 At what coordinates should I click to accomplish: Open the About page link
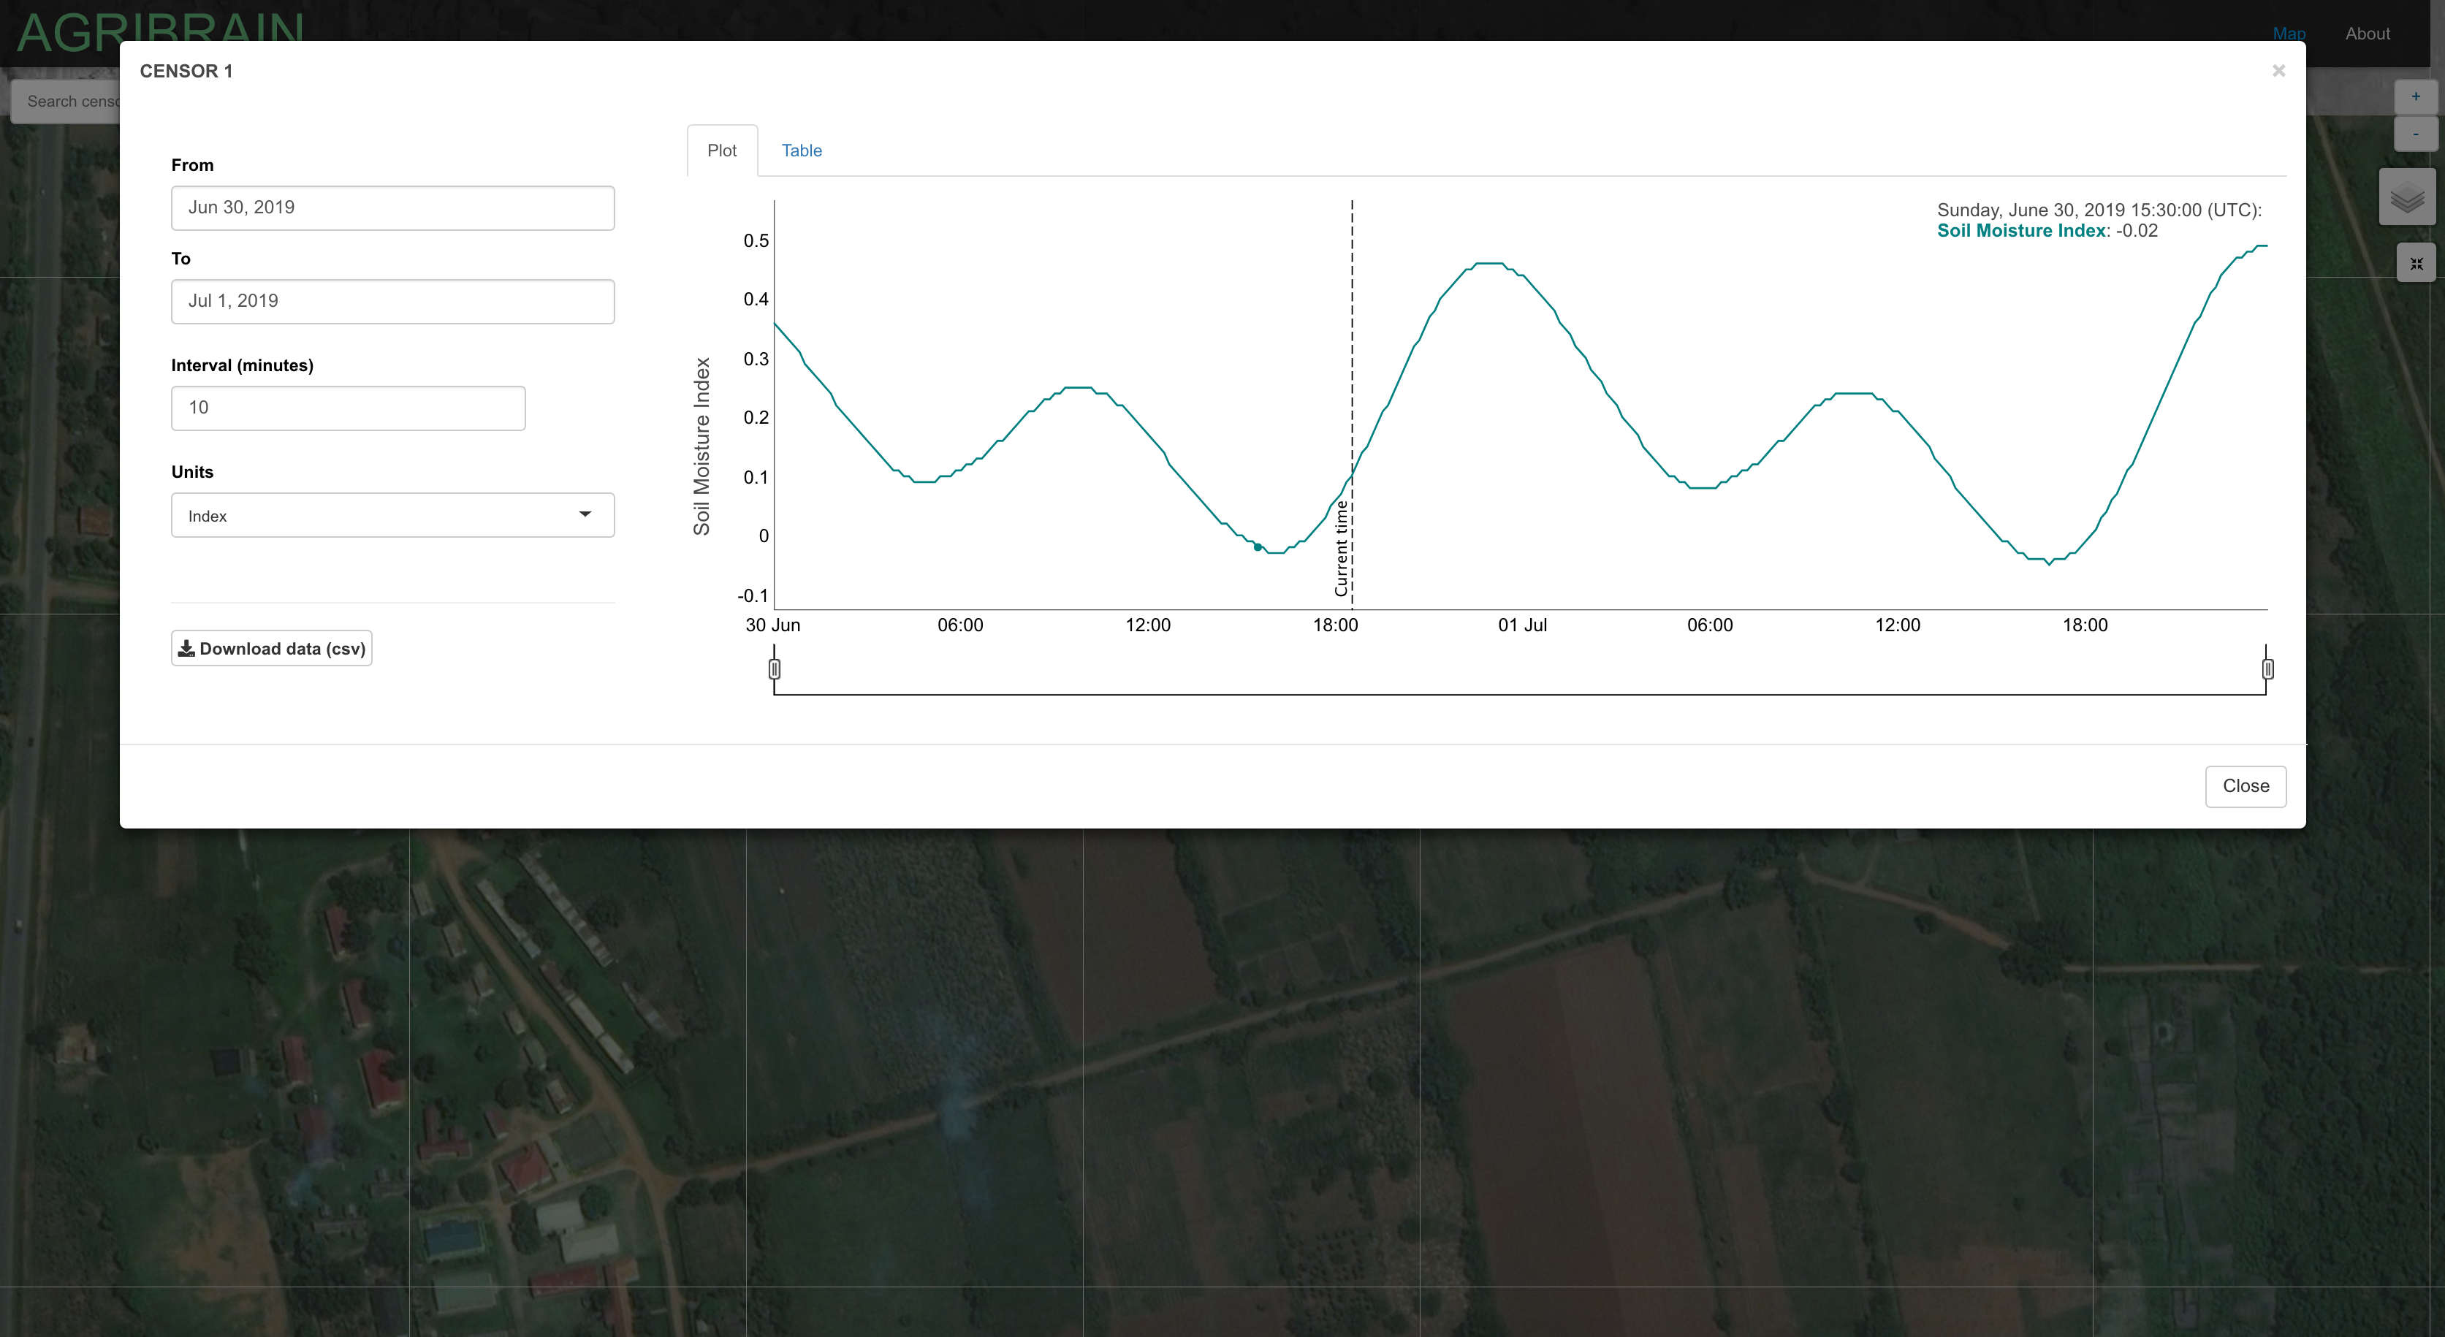click(x=2367, y=33)
